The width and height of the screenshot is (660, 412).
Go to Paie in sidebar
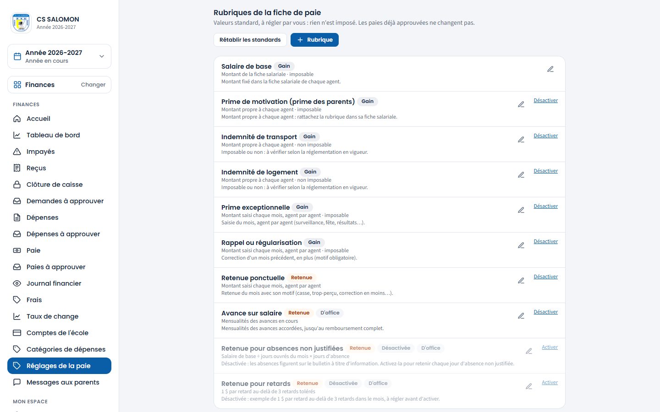pos(59,250)
